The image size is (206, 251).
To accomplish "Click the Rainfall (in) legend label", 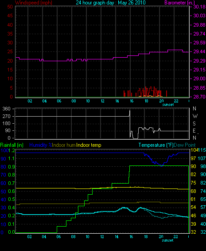I will (x=12, y=145).
